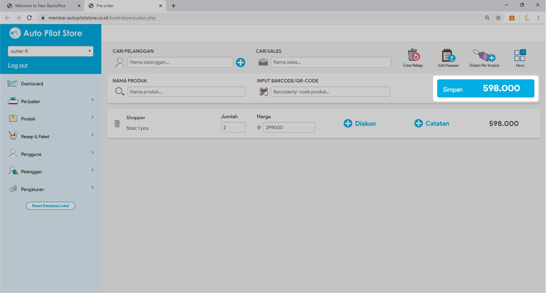Add new customer with plus icon

240,62
